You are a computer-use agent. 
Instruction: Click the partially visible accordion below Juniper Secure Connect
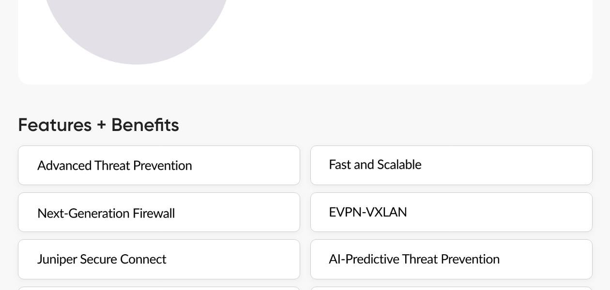click(x=159, y=289)
